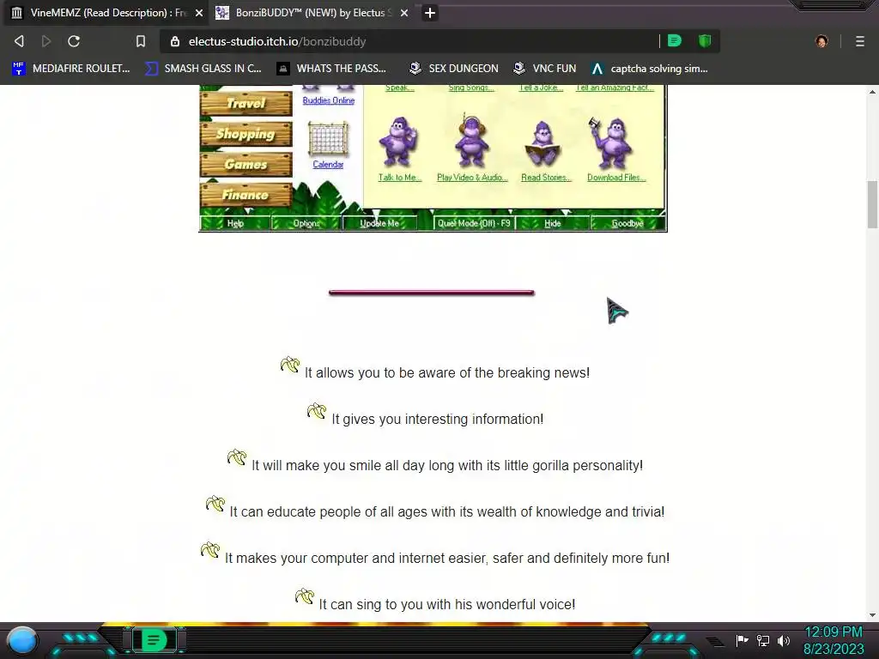
Task: Go back using the browser back arrow
Action: (x=19, y=41)
